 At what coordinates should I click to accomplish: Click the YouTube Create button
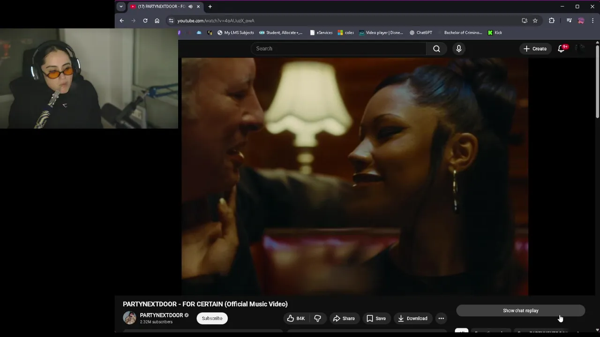click(x=535, y=49)
